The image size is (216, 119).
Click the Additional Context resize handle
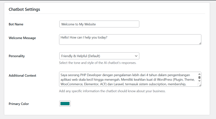[x=200, y=85]
